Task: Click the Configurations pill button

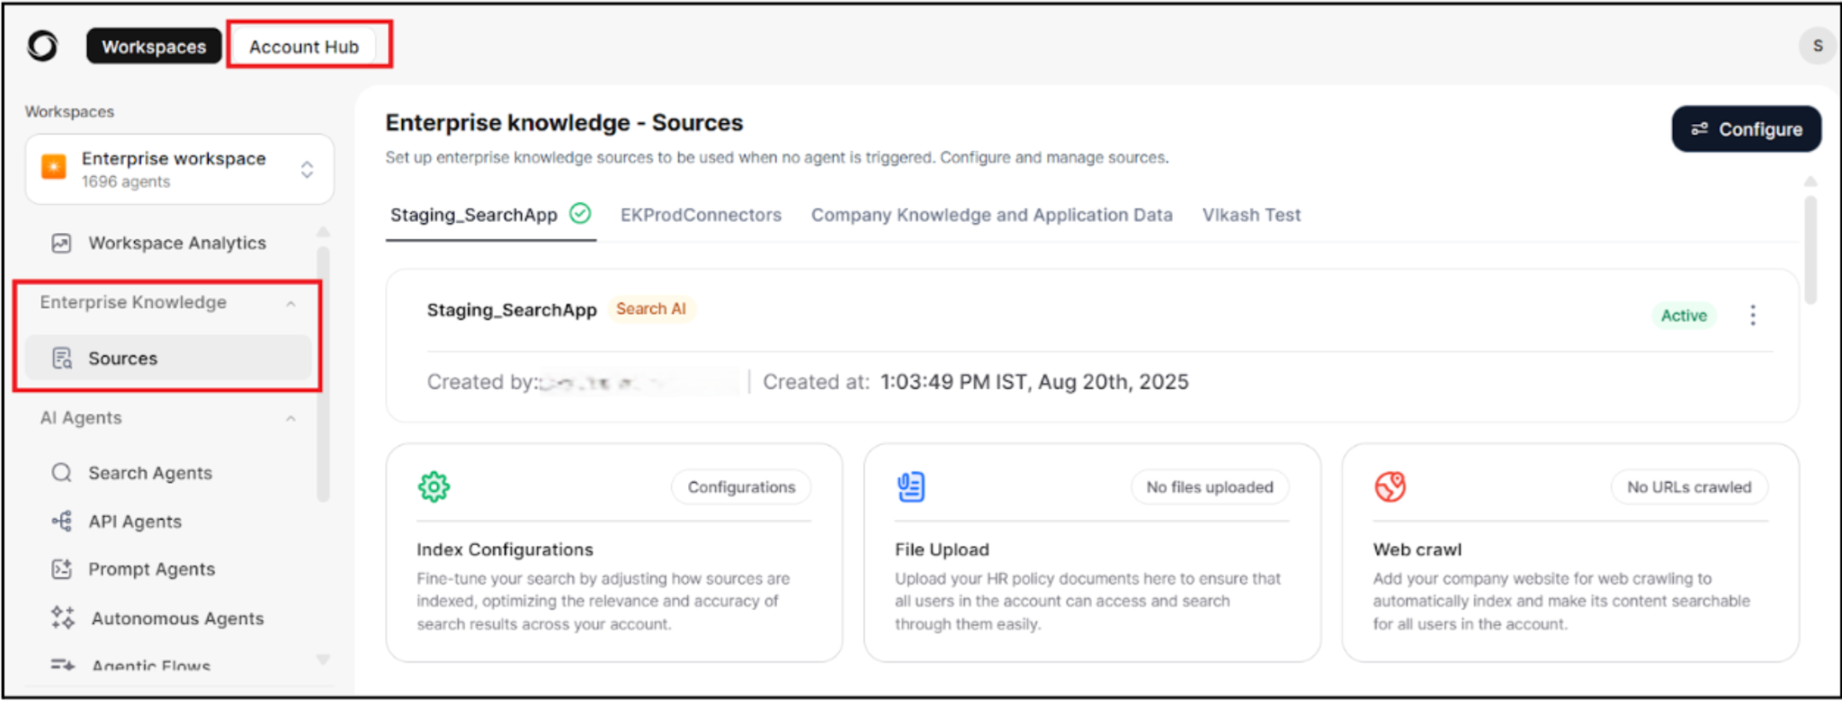Action: click(x=741, y=487)
